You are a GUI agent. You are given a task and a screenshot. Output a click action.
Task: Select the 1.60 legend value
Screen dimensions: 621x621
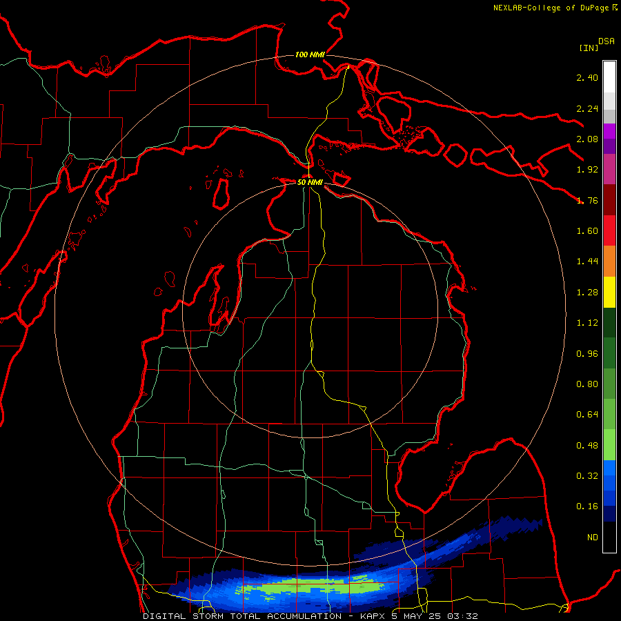tap(587, 231)
